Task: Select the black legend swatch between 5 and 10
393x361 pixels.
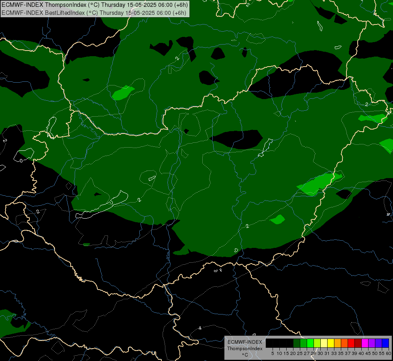Action: [x=276, y=343]
